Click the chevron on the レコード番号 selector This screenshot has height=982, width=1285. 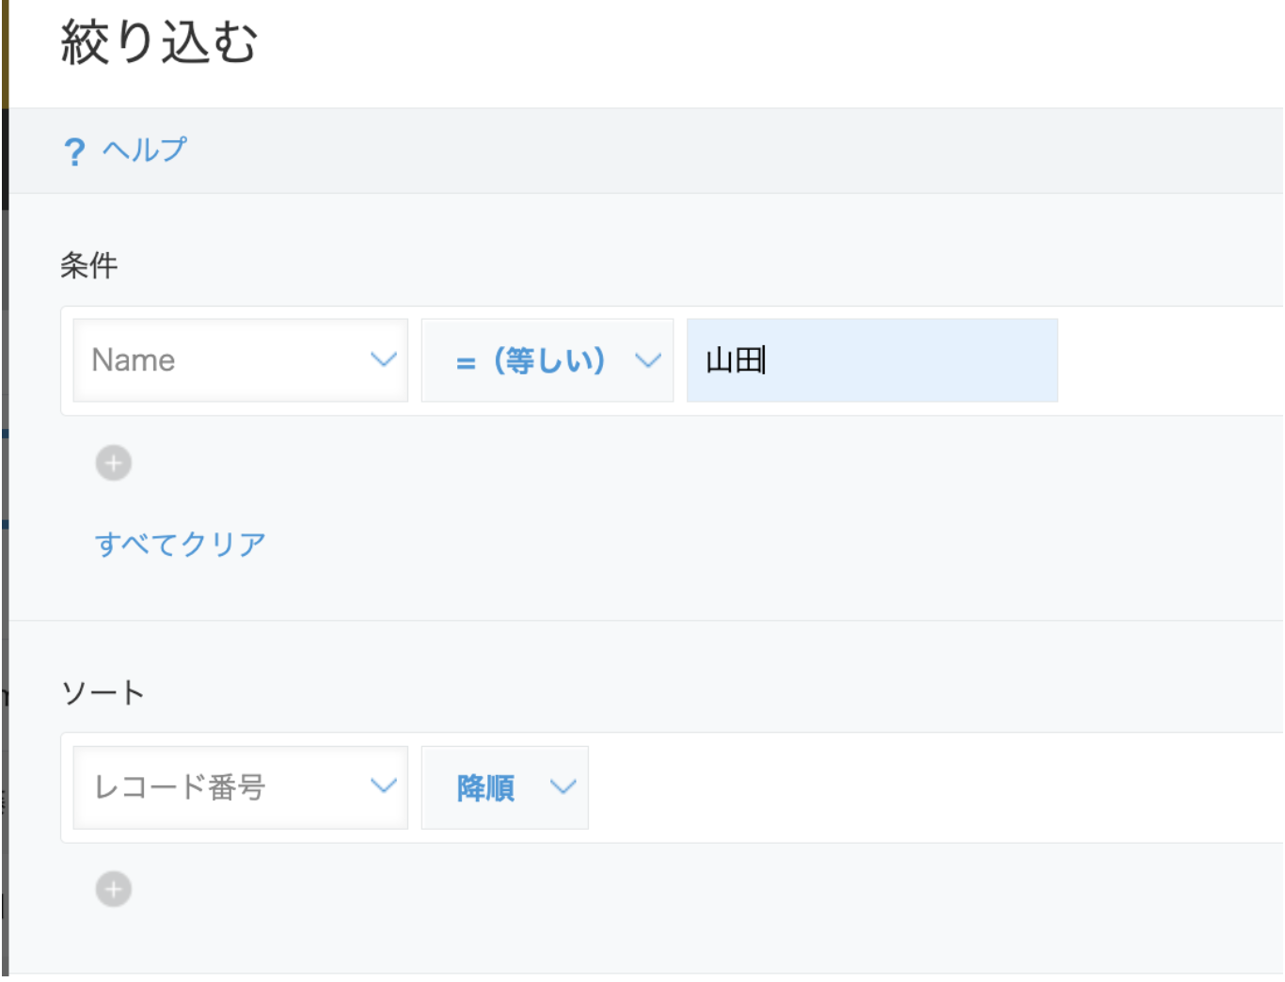tap(382, 786)
